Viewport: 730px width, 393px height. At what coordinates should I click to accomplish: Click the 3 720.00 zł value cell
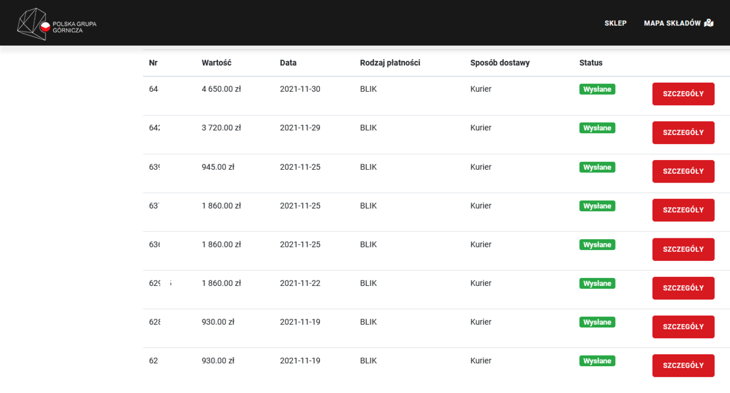(221, 128)
